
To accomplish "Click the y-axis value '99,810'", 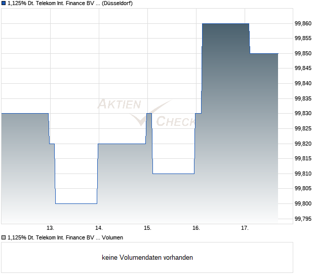I will tap(303, 174).
